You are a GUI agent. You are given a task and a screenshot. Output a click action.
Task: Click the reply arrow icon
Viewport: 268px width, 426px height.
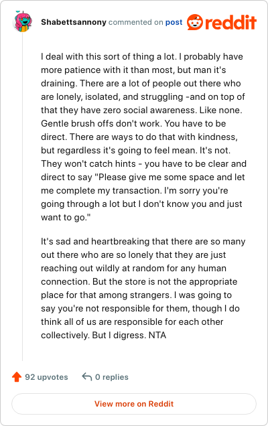(86, 377)
